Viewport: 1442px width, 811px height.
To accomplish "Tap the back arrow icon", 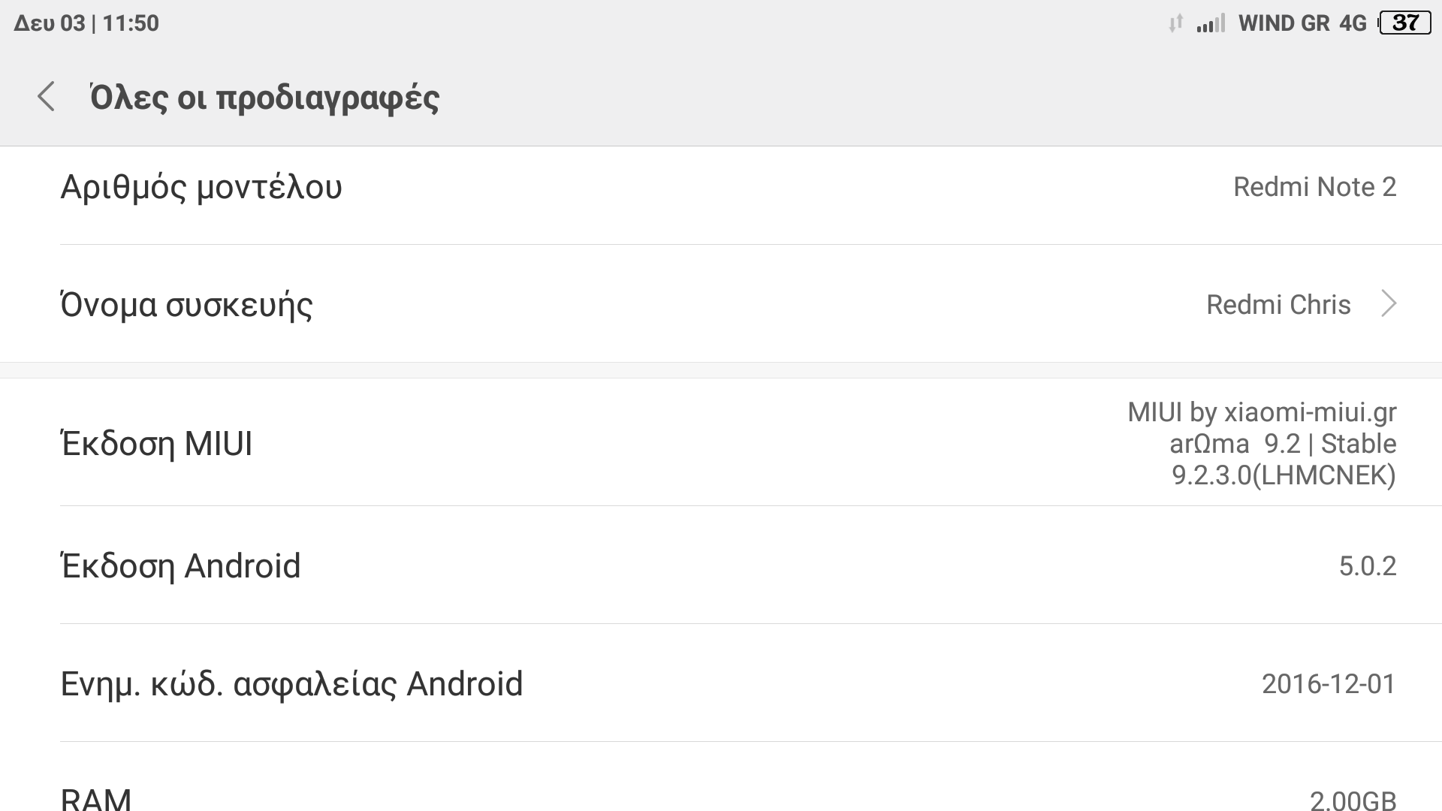I will [47, 97].
